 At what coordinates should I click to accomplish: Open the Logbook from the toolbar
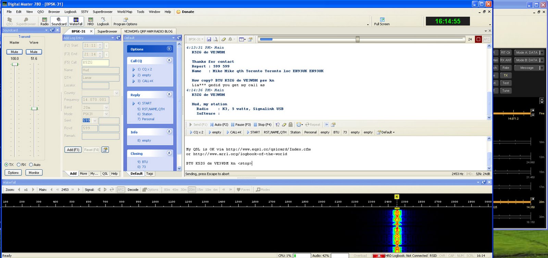click(103, 22)
